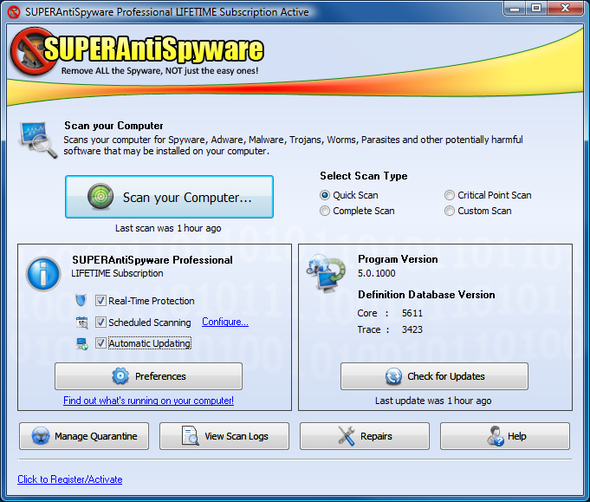Disable the Scheduled Scanning checkbox
This screenshot has height=502, width=590.
100,323
